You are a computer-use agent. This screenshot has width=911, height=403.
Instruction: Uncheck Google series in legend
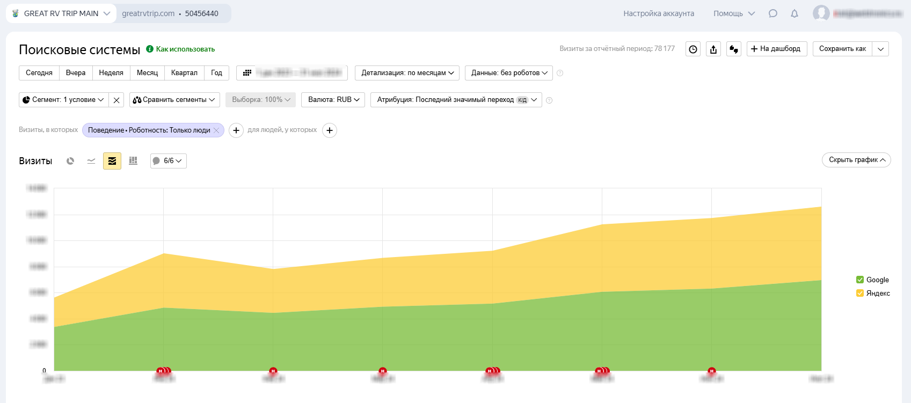(x=860, y=280)
